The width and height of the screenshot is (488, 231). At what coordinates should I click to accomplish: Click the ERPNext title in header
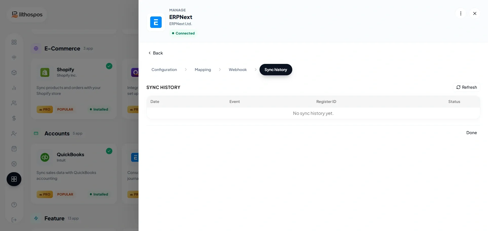pyautogui.click(x=181, y=17)
